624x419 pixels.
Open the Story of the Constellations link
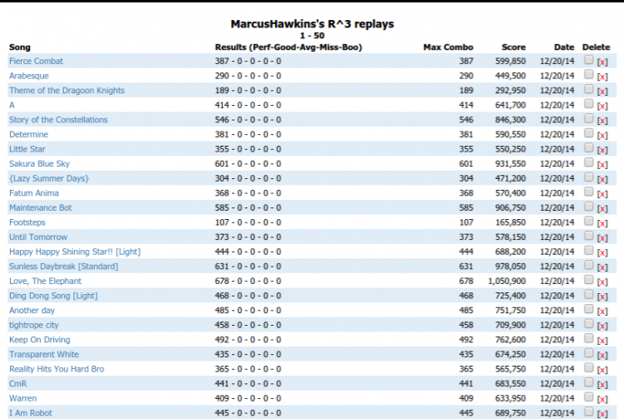pos(58,120)
